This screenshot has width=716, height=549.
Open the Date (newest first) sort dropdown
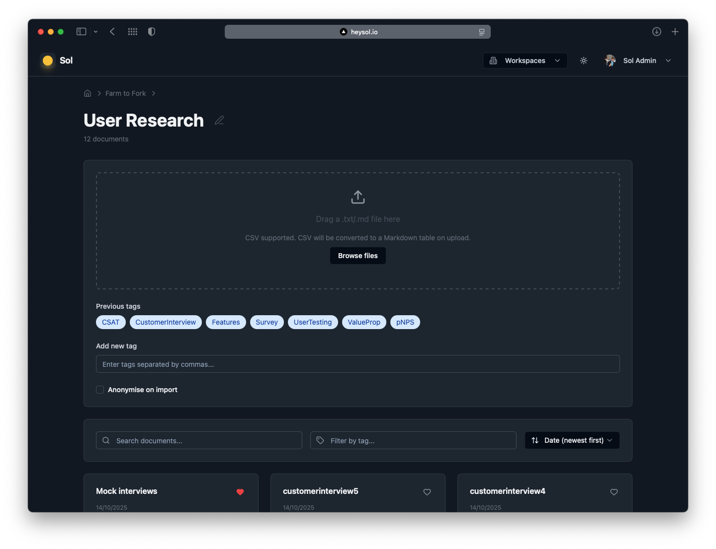point(572,440)
